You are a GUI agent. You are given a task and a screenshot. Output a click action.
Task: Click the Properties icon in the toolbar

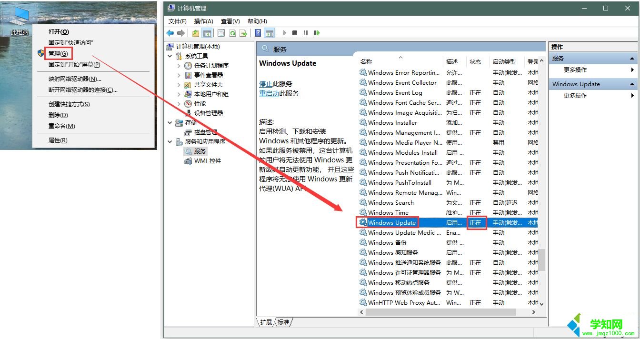point(220,32)
